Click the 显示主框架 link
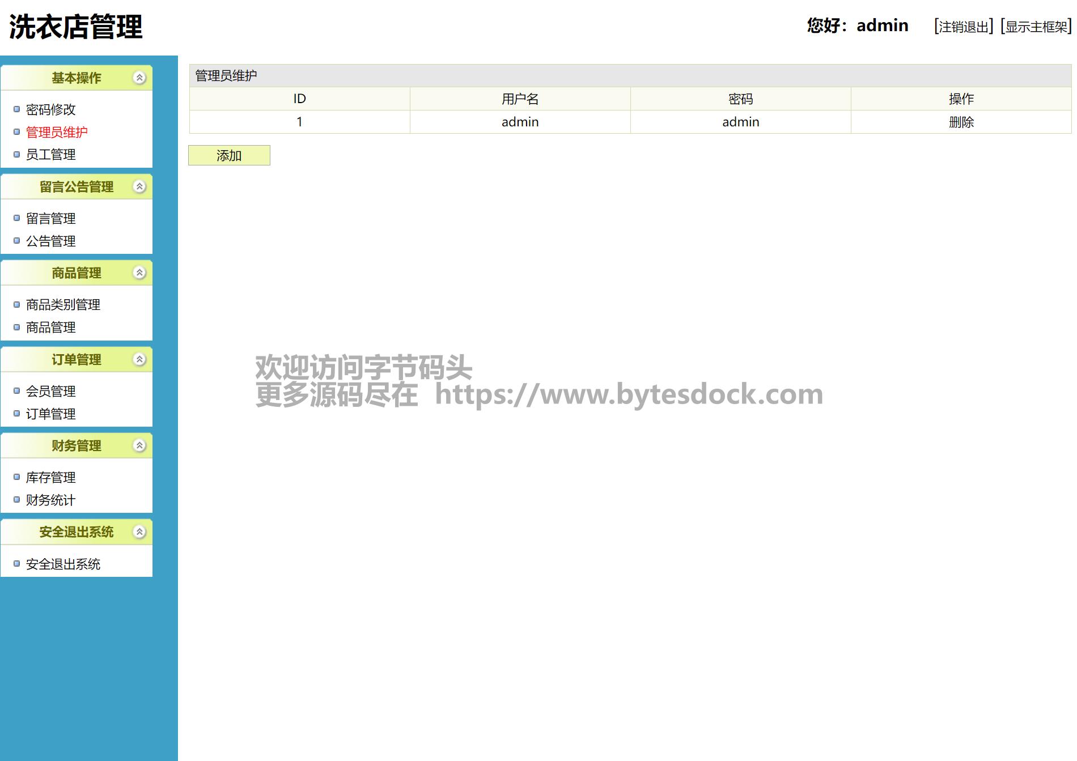Screen dimensions: 1077x761 1036,27
